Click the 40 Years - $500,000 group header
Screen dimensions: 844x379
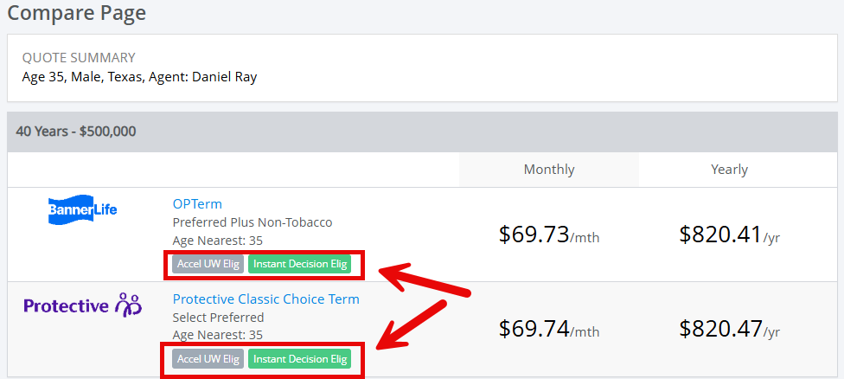[76, 132]
